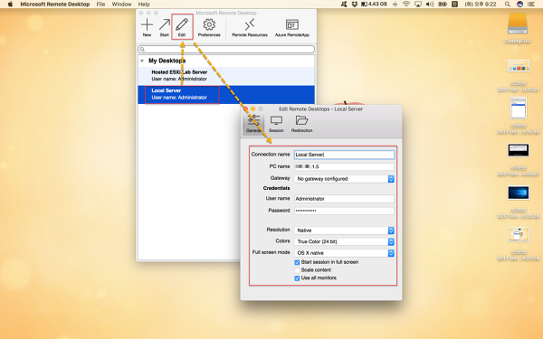This screenshot has height=339, width=543.
Task: Select the Redirection folder tab icon
Action: [301, 120]
